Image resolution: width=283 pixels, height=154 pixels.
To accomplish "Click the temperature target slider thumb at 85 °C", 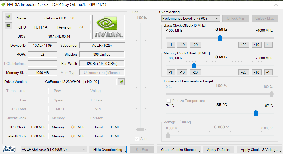I will tap(256, 113).
